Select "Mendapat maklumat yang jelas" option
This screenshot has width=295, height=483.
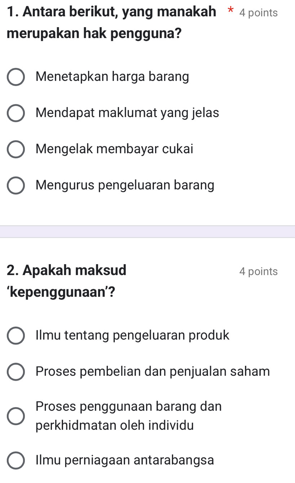(x=15, y=113)
